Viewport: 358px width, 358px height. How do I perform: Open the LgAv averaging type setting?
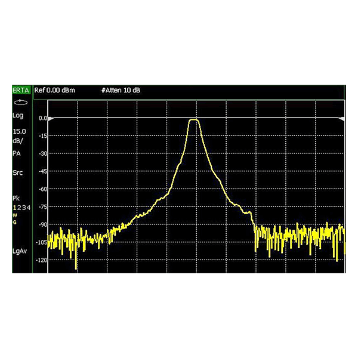(x=20, y=251)
